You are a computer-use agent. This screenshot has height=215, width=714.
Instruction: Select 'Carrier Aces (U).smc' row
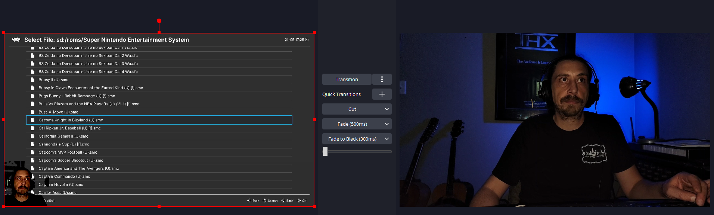pos(159,192)
